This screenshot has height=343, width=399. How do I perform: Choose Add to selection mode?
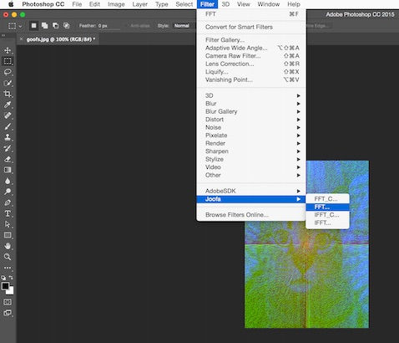(x=44, y=26)
